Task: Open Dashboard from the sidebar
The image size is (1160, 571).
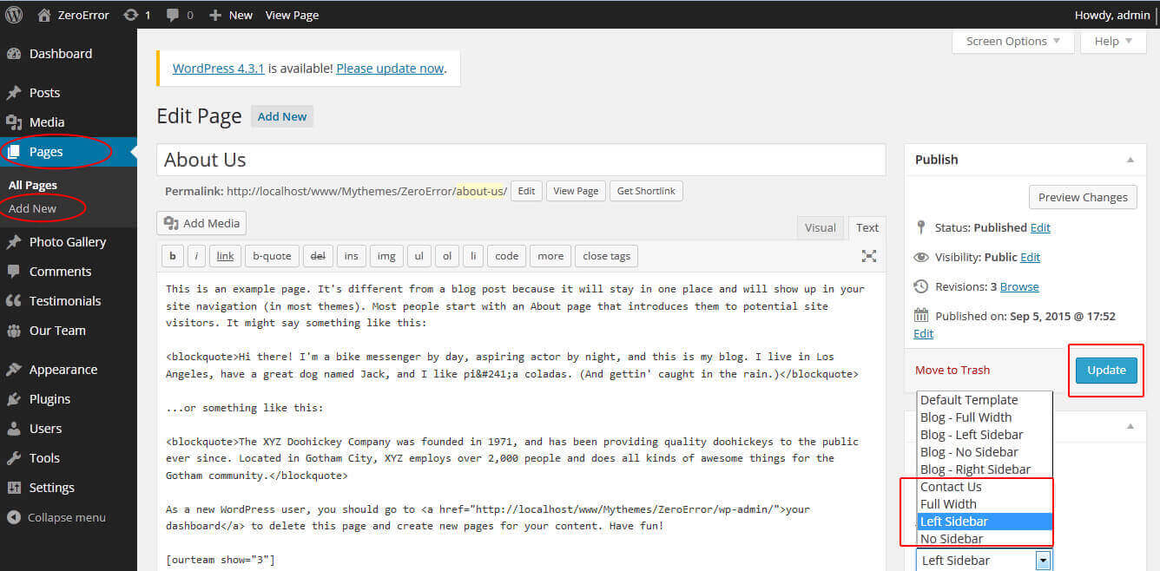Action: [60, 54]
